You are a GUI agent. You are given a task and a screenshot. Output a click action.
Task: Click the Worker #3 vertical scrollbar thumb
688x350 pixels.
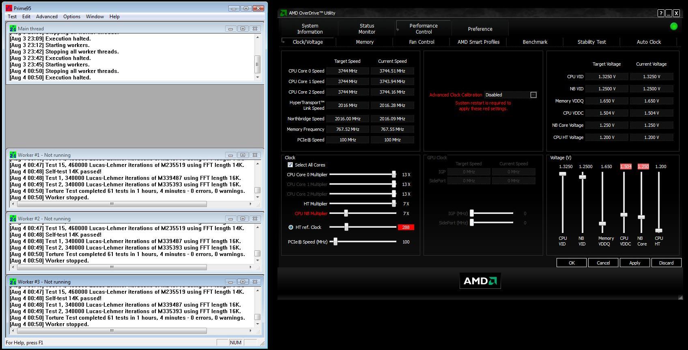257,317
